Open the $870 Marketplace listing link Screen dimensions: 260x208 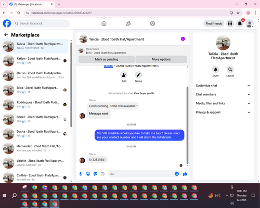click(106, 53)
